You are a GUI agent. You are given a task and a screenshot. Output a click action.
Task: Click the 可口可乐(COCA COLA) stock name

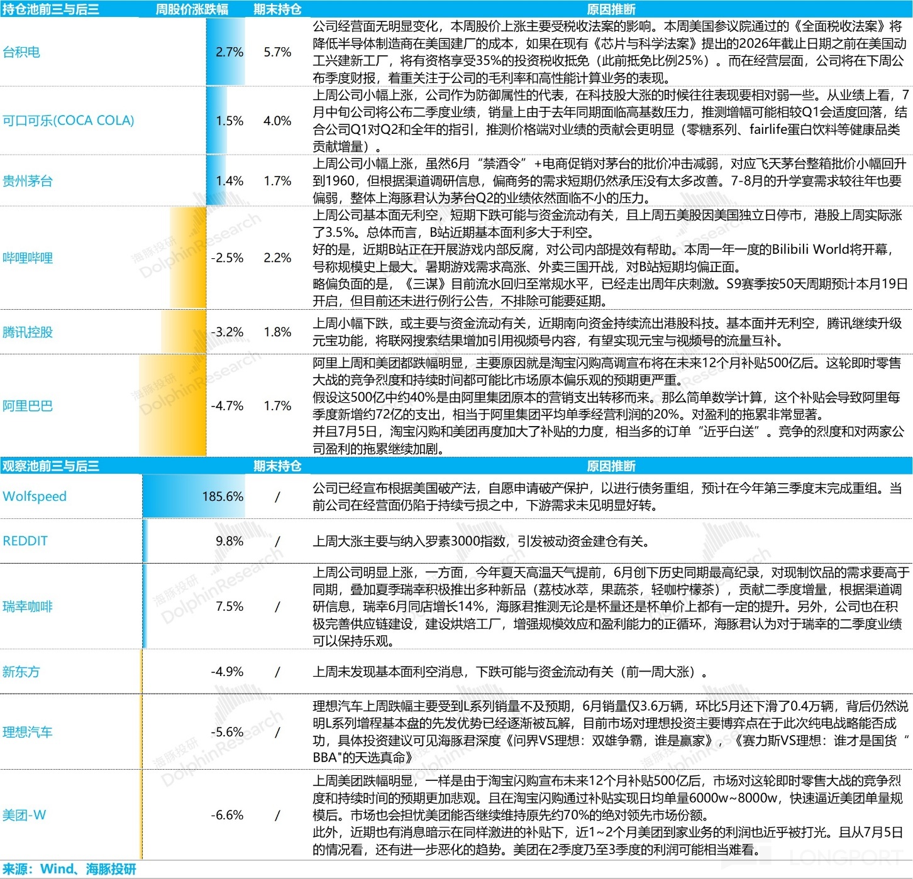tap(69, 121)
